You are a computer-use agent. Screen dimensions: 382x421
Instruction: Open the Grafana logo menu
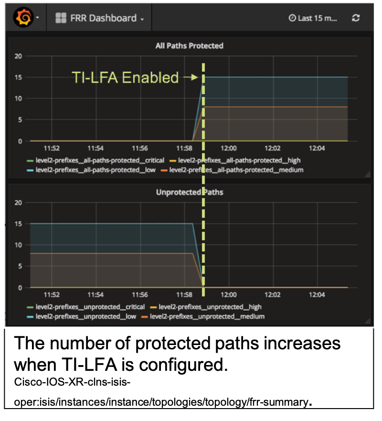click(x=23, y=18)
